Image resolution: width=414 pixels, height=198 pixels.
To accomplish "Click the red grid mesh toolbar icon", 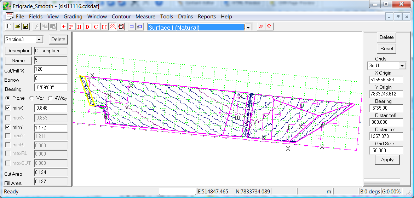I will click(121, 27).
